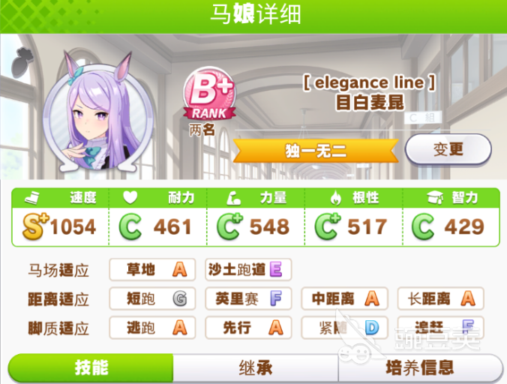Tap the 独一无二 title banner
Screen dimensions: 507x384
coord(316,151)
